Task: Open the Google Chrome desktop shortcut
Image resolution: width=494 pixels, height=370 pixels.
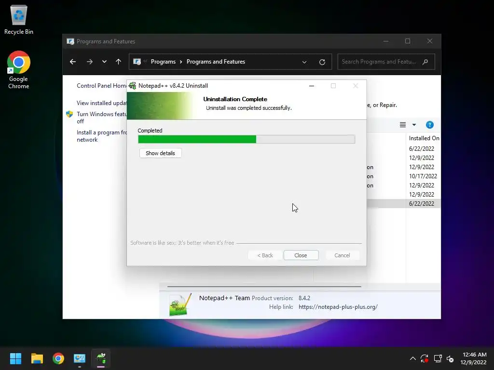Action: [19, 70]
